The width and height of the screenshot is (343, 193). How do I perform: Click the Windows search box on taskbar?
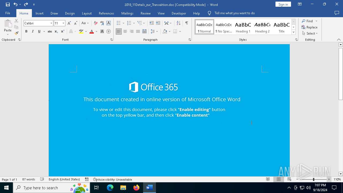[51, 188]
